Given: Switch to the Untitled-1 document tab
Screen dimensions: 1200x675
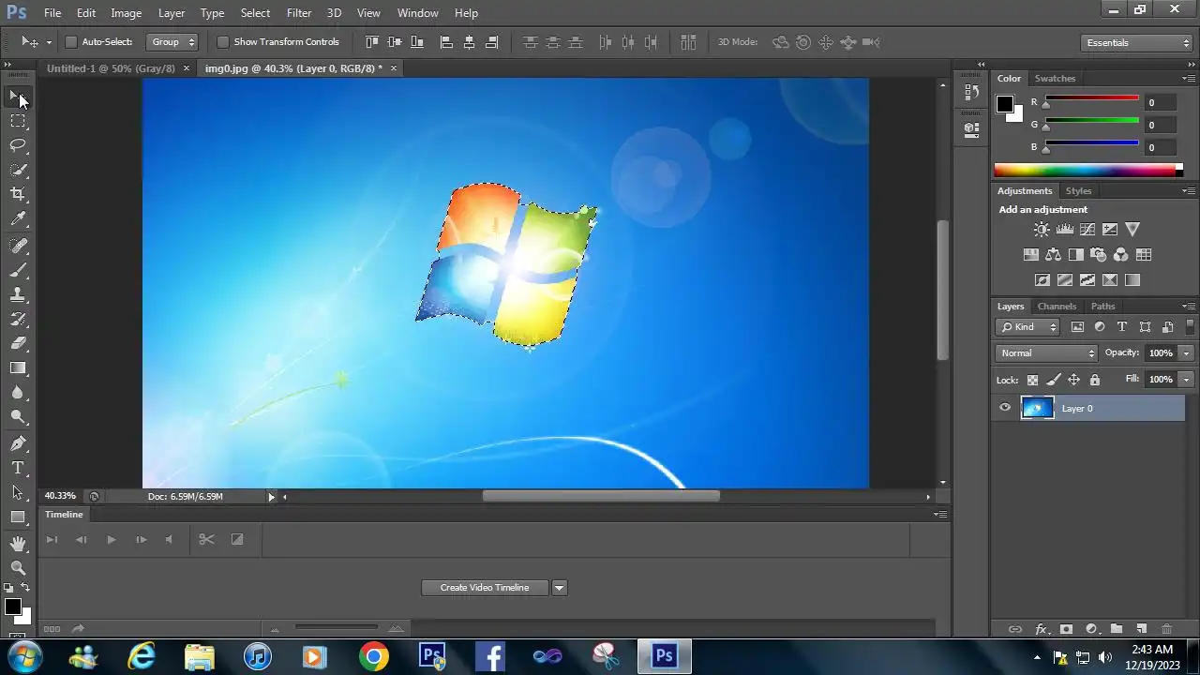Looking at the screenshot, I should (x=111, y=68).
